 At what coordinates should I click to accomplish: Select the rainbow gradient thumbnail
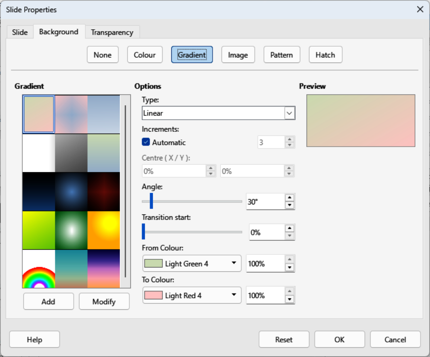38,269
